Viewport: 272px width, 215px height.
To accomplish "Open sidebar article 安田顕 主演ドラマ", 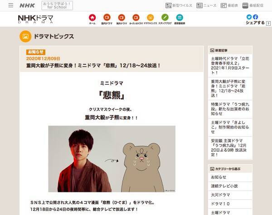I will point(230,148).
